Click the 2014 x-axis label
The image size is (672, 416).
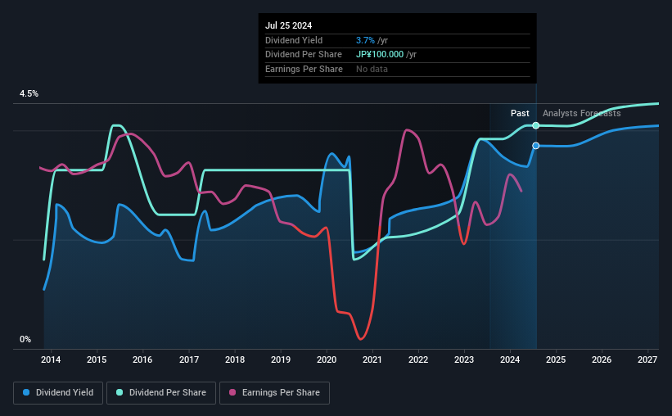(x=51, y=359)
